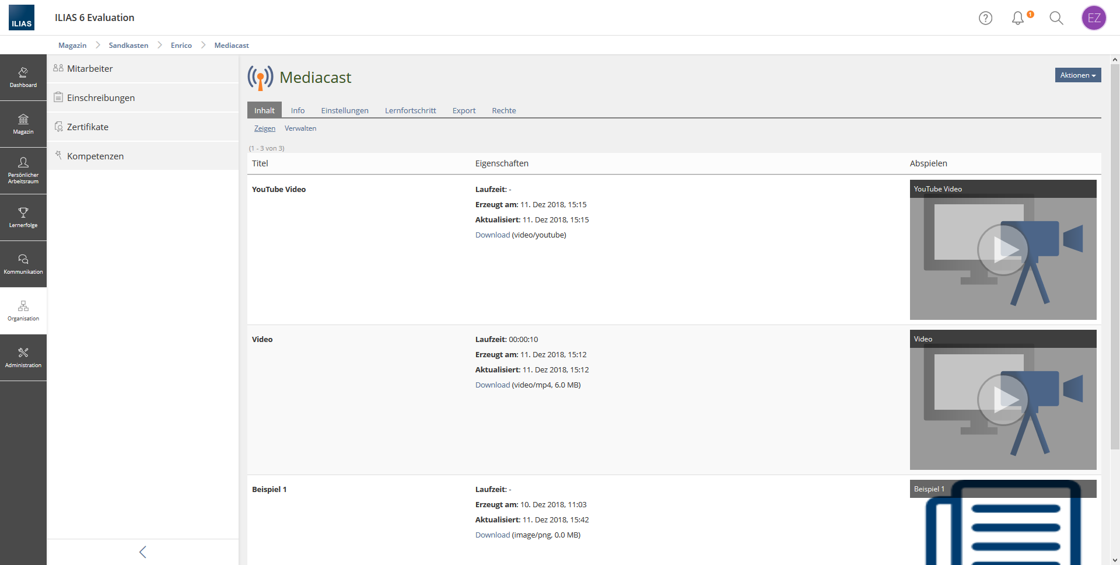
Task: Open the Zertifikate entry
Action: (x=87, y=127)
